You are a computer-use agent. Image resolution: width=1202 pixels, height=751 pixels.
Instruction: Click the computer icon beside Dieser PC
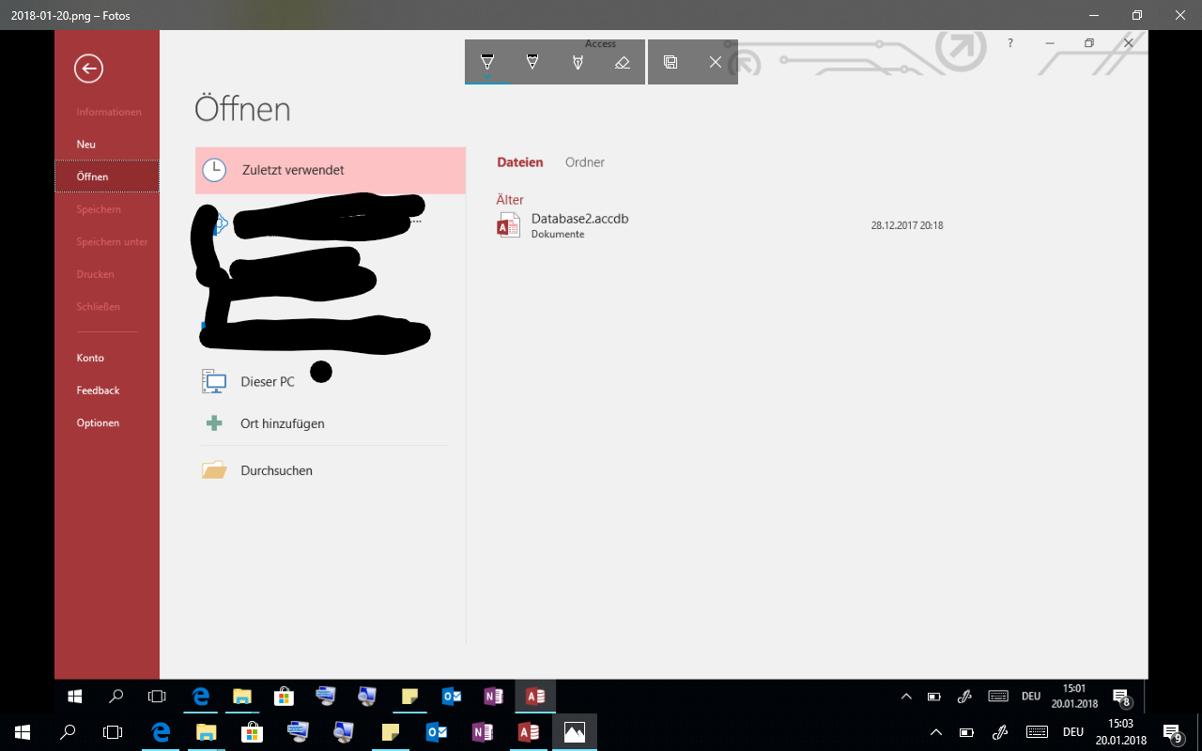click(215, 382)
